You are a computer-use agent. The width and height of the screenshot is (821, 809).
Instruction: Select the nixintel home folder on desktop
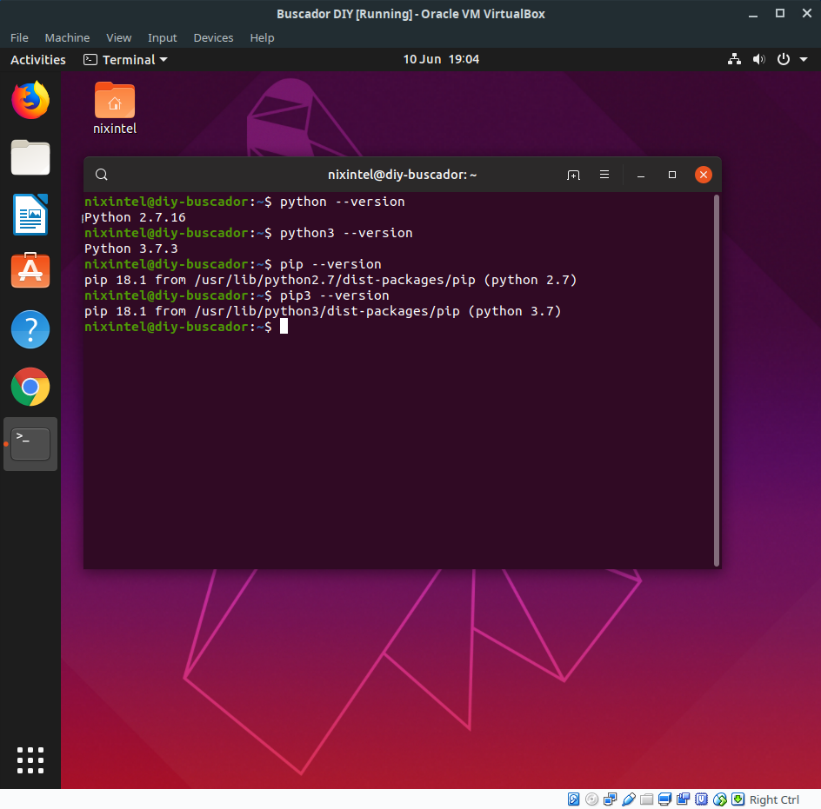115,109
